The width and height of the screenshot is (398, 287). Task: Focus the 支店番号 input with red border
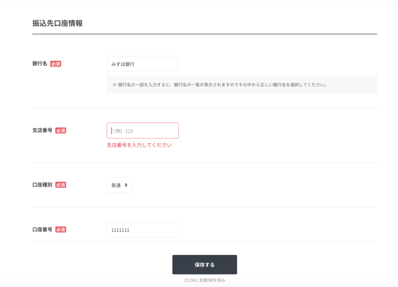click(143, 131)
